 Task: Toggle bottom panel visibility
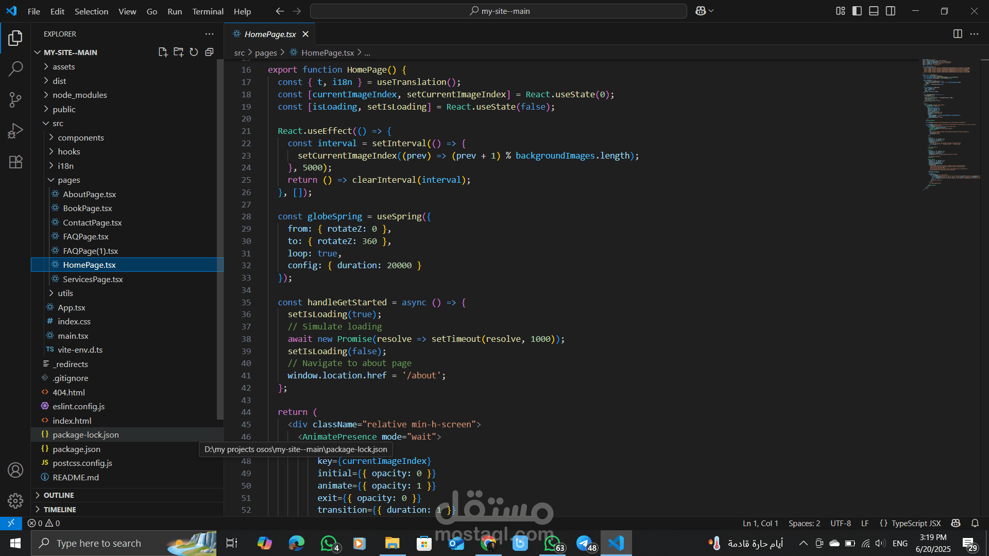tap(874, 11)
